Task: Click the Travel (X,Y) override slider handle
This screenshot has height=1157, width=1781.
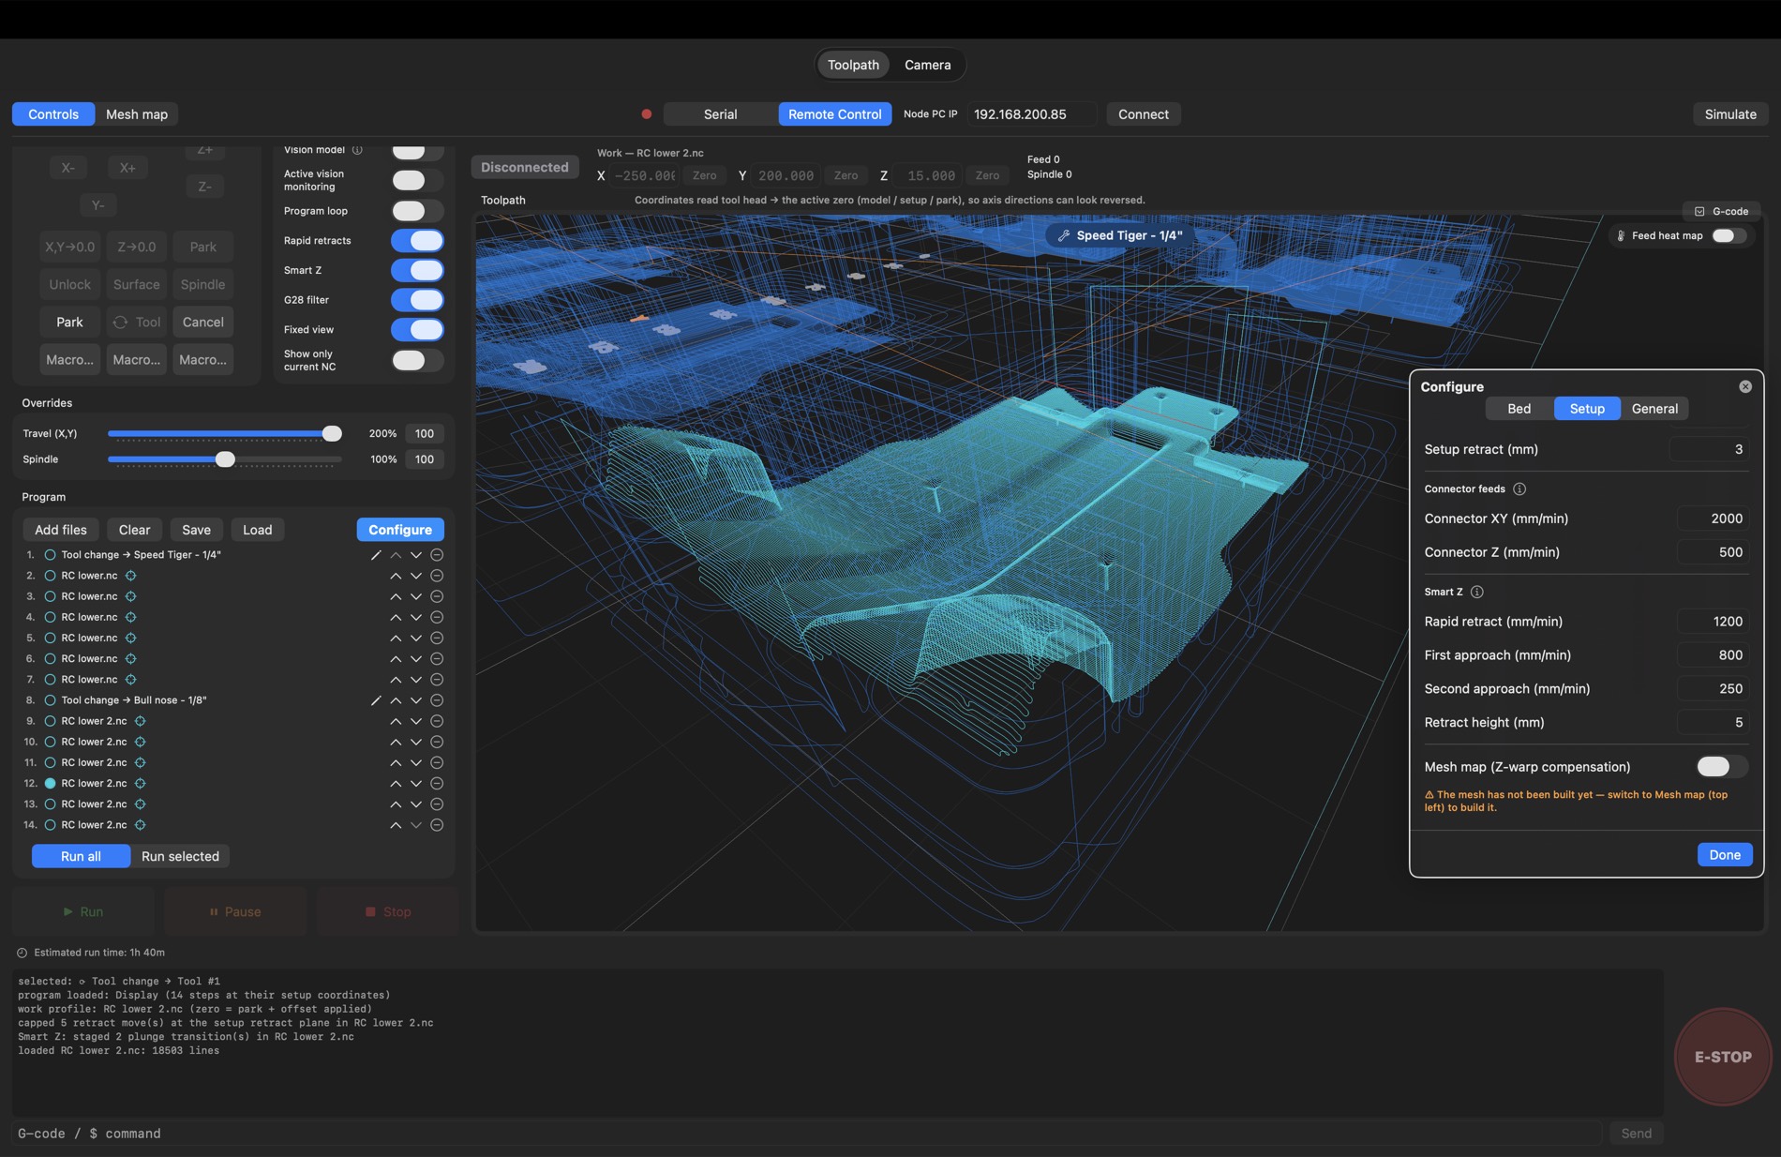Action: 332,433
